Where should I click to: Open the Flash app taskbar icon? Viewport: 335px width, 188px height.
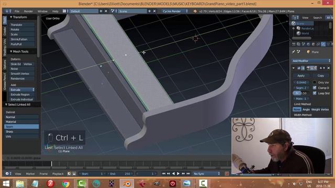50,183
